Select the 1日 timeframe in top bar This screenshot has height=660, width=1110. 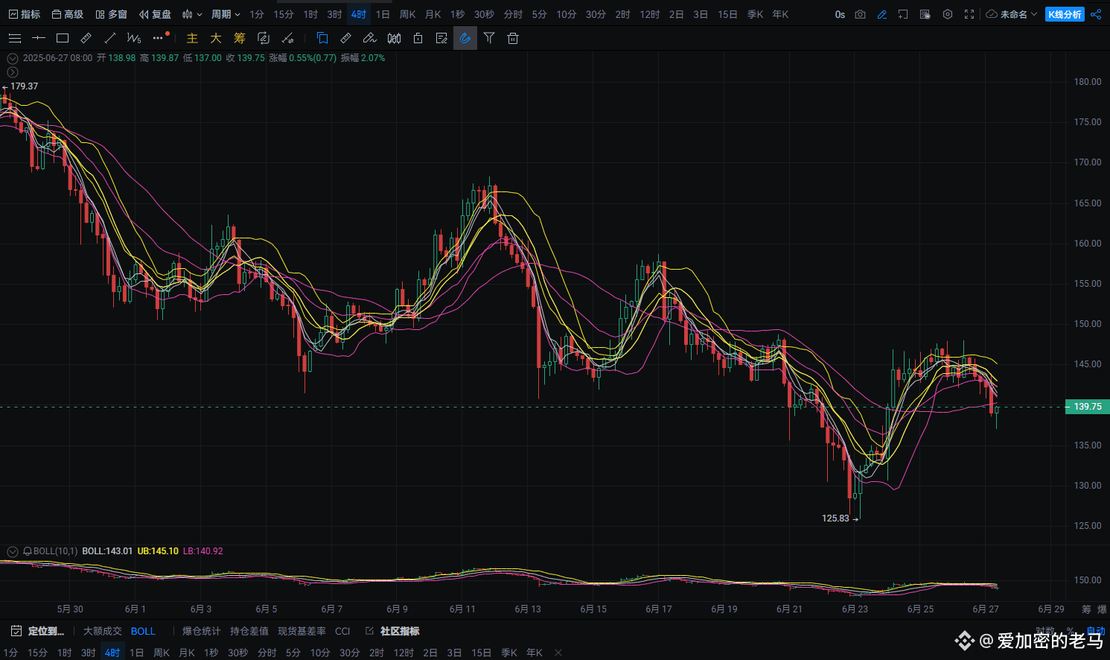click(383, 14)
